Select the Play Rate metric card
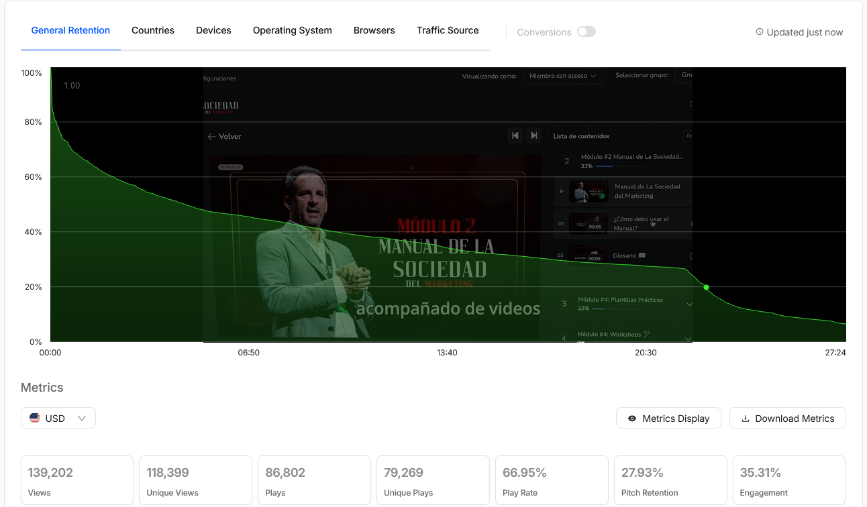 click(x=552, y=480)
